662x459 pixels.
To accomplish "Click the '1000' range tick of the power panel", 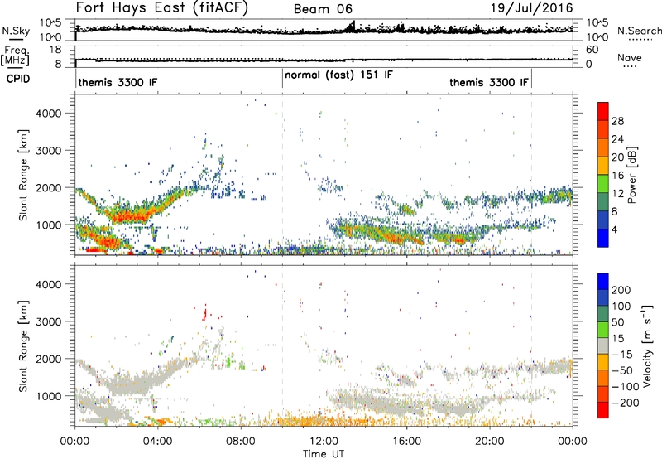I will [49, 225].
